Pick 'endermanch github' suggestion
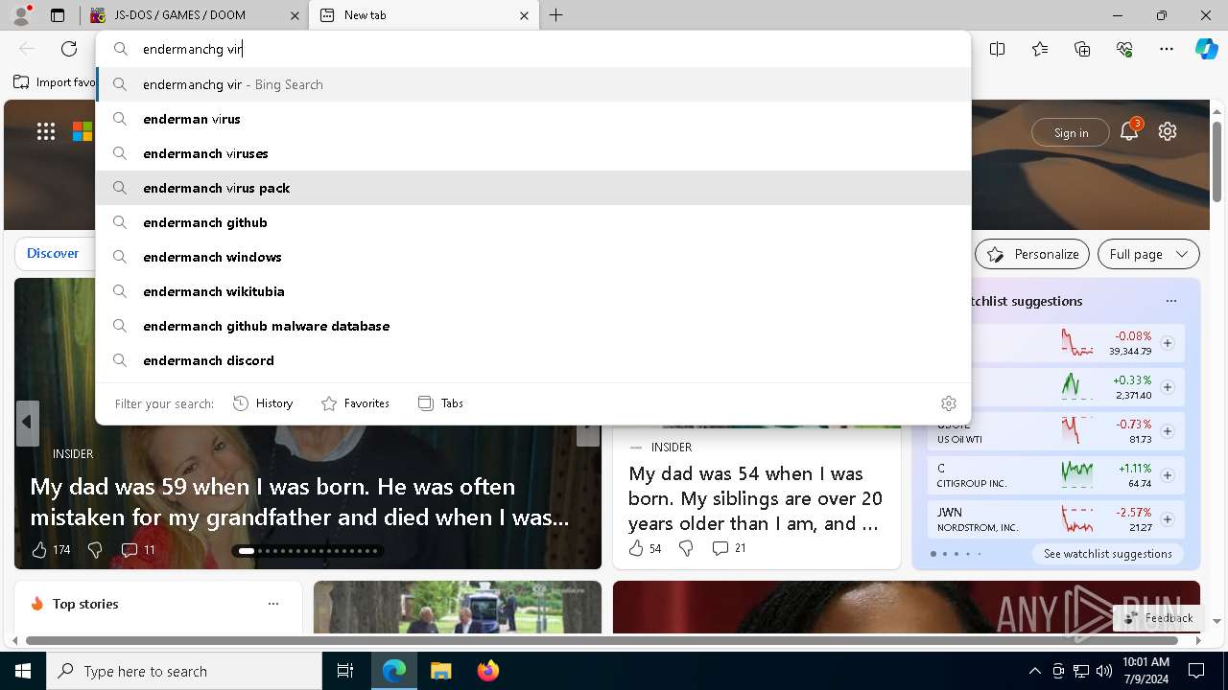The image size is (1228, 690). 532,222
